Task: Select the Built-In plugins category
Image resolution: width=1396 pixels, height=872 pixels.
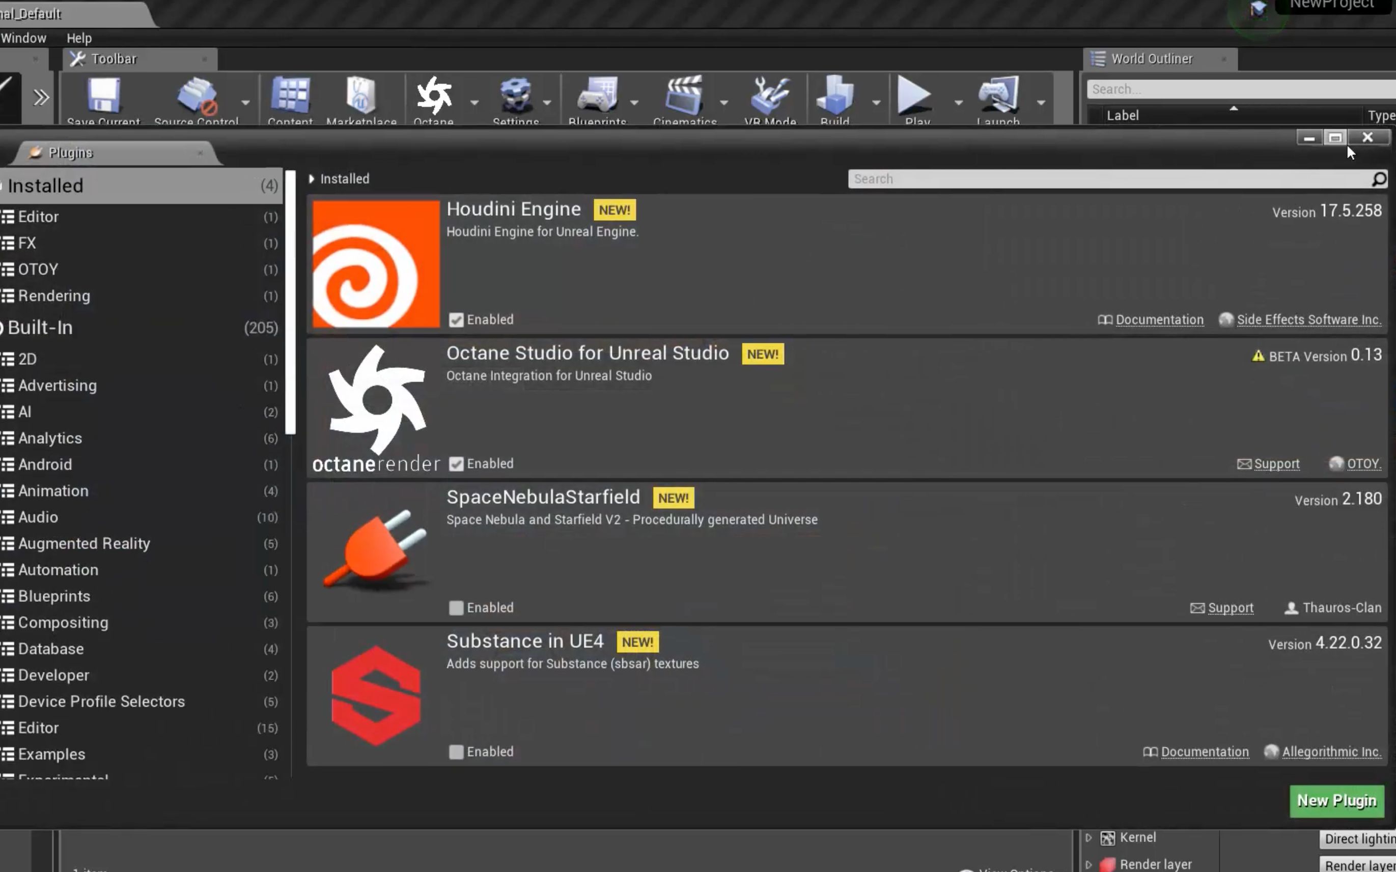Action: pyautogui.click(x=142, y=328)
